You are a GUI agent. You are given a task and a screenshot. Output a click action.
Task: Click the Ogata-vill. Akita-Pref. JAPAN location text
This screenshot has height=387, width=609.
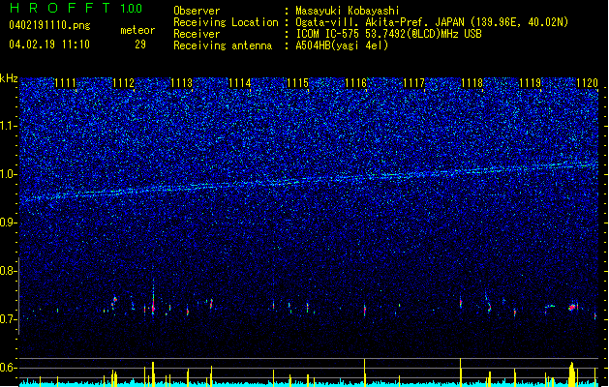(x=432, y=22)
